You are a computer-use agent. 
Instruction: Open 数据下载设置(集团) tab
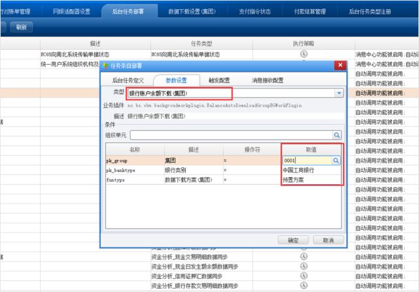pyautogui.click(x=192, y=12)
